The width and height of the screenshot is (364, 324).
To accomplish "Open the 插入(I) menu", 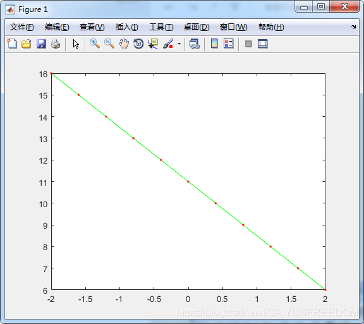I will coord(127,27).
